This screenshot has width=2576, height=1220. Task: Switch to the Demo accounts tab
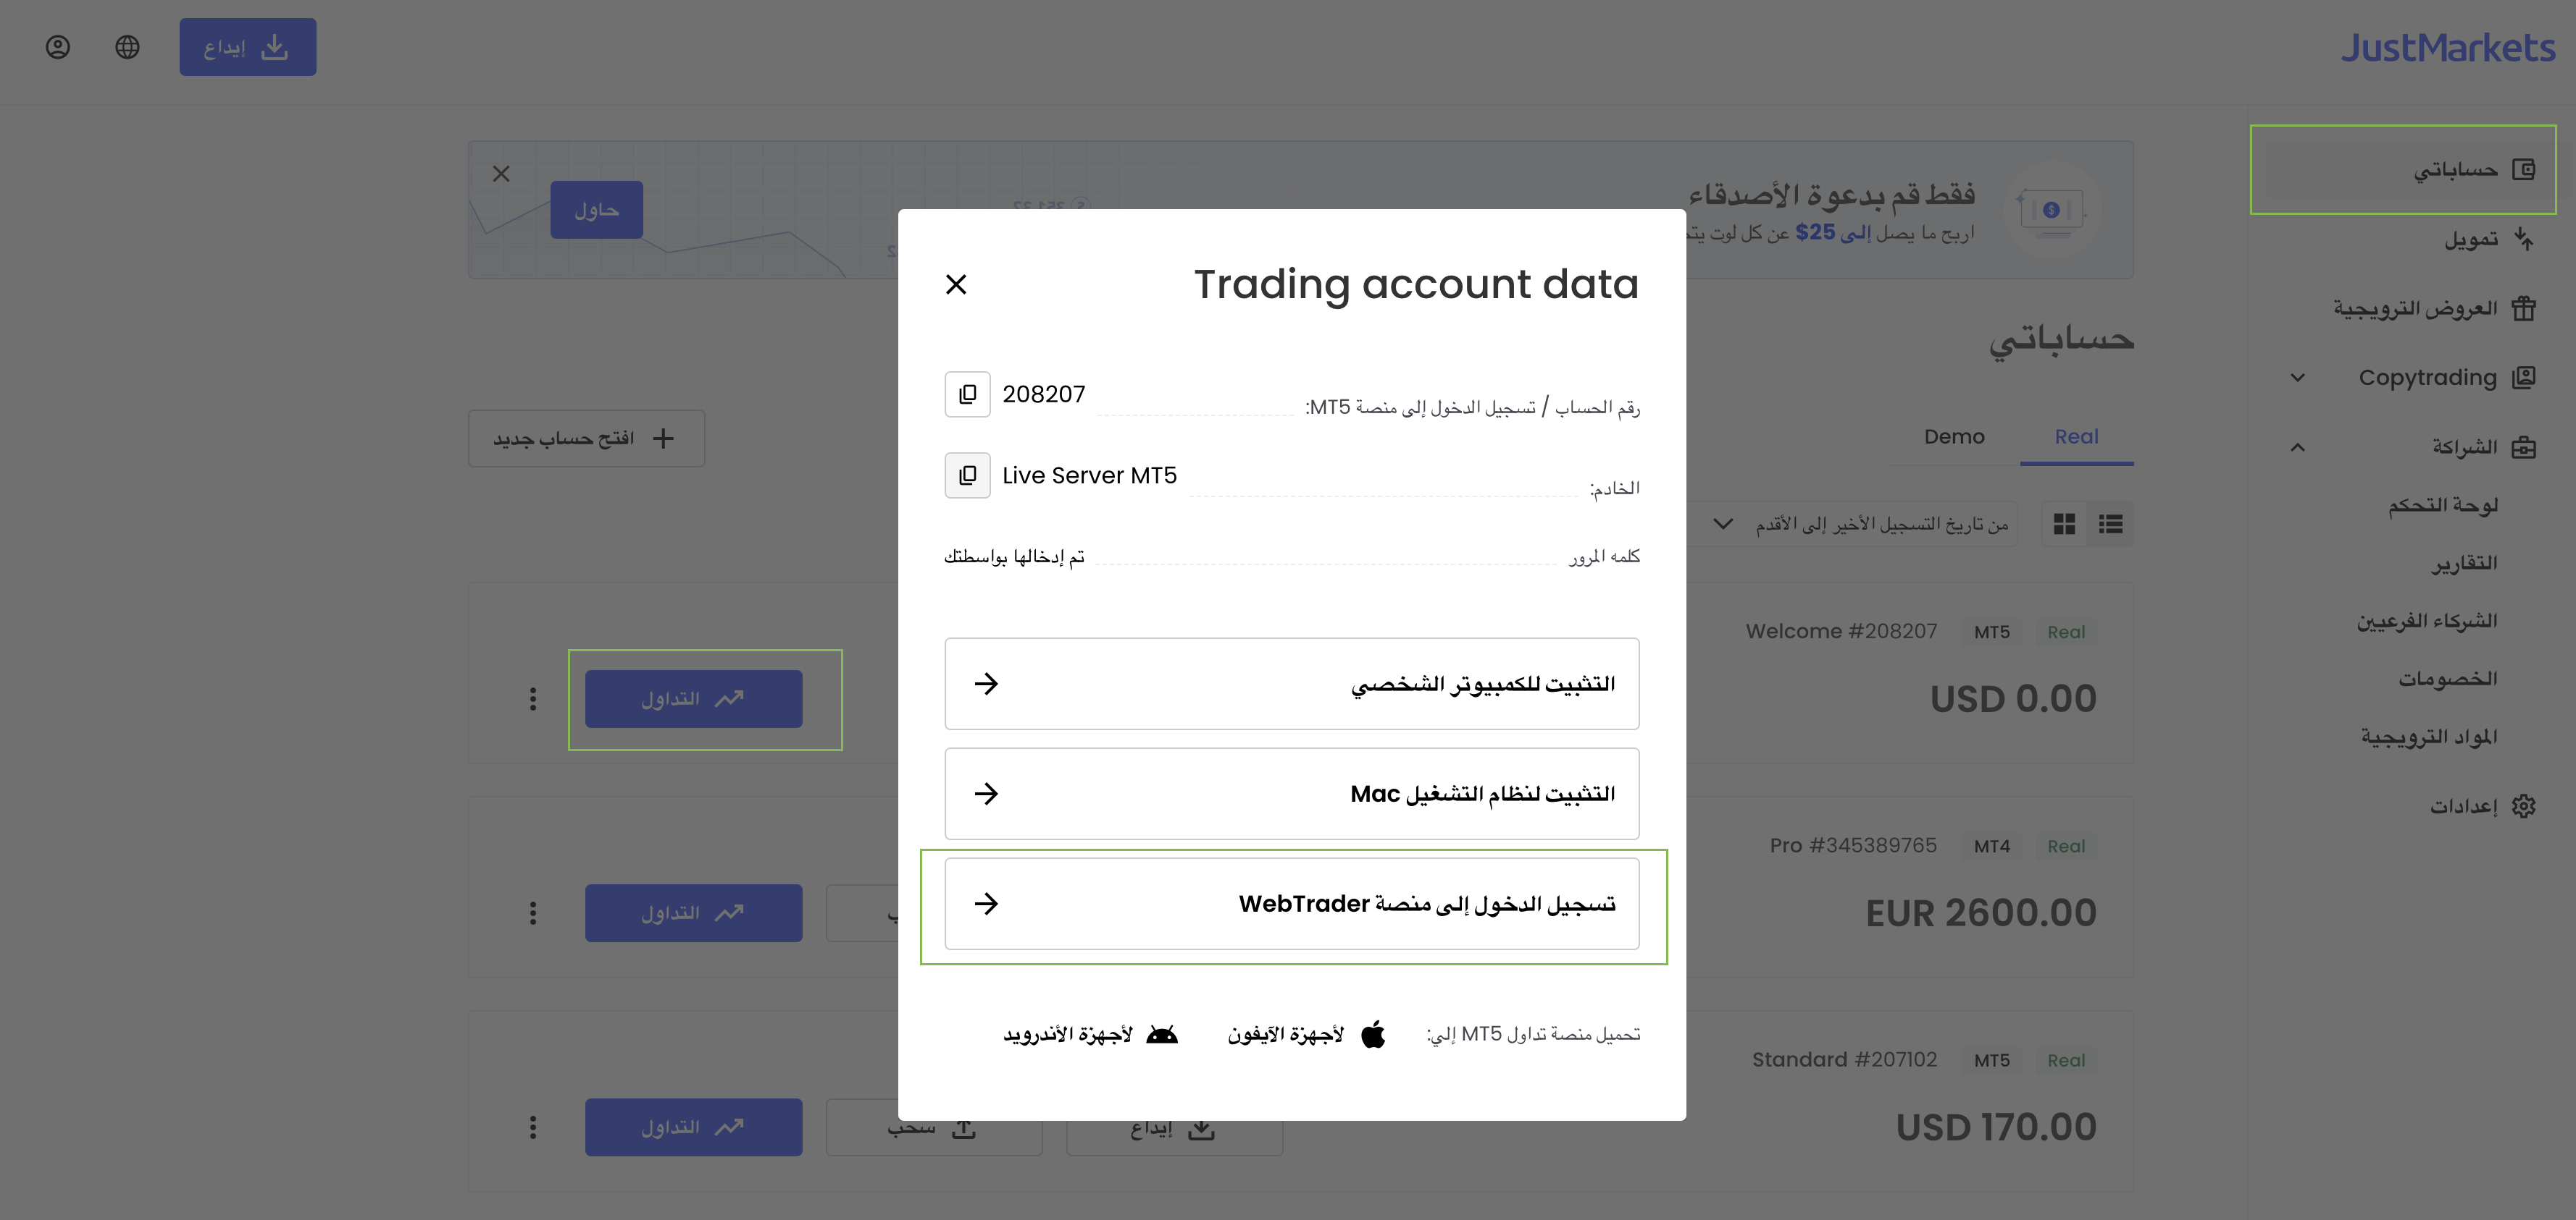pos(1954,436)
